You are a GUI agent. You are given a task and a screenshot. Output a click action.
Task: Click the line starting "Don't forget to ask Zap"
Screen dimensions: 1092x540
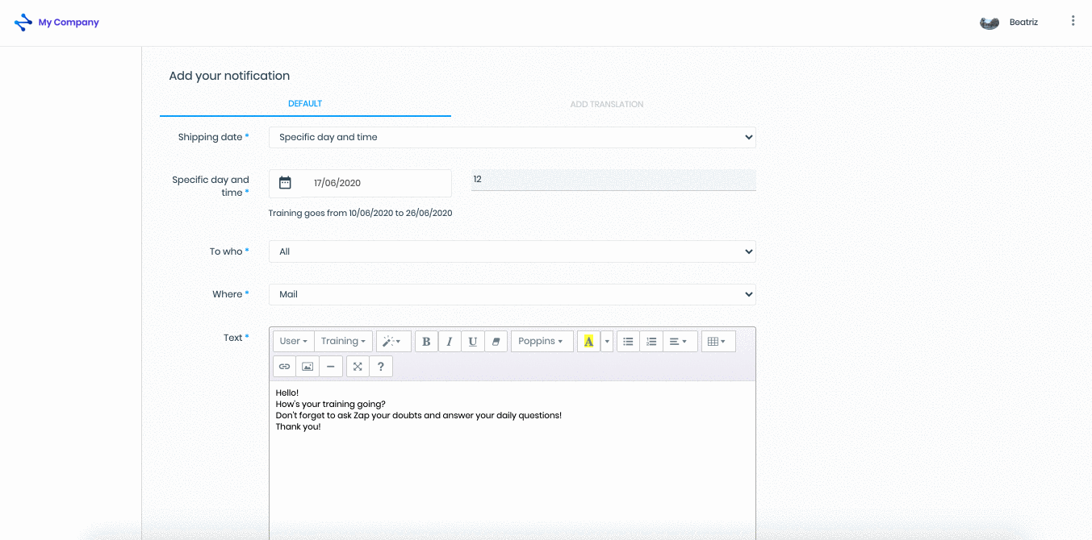(x=419, y=415)
